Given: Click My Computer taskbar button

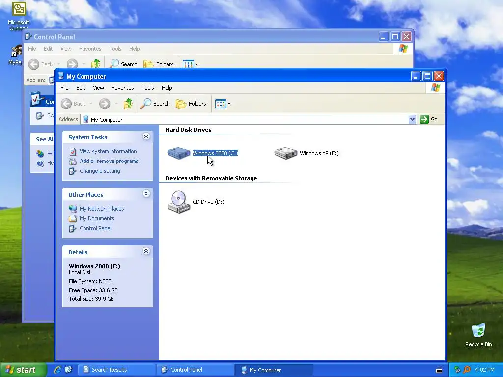Looking at the screenshot, I should coord(274,370).
